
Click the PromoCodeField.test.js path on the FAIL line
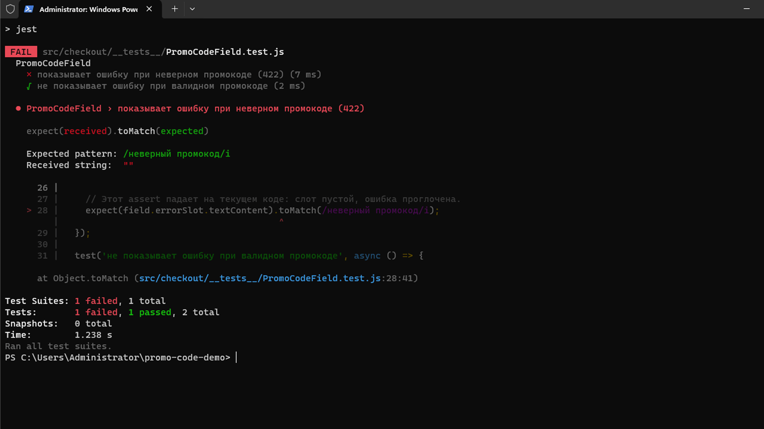click(x=163, y=52)
